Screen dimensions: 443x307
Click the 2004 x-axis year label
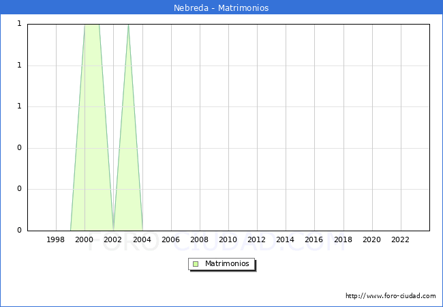pos(142,239)
